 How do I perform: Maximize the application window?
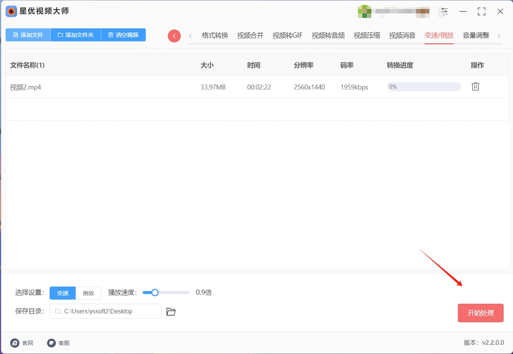tap(482, 12)
